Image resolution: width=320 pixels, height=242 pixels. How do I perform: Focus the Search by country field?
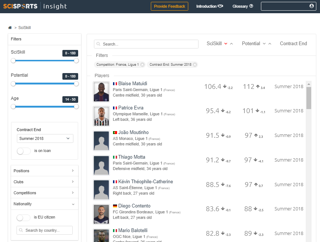(x=44, y=230)
